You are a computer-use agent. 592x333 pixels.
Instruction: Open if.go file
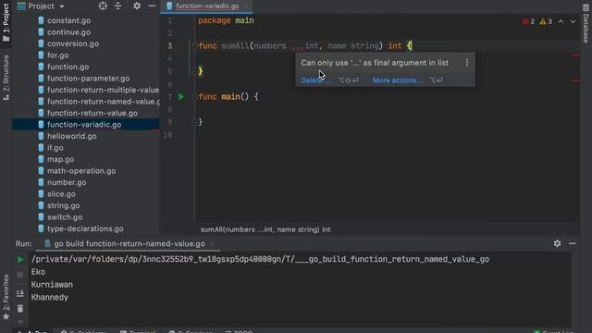[x=55, y=148]
